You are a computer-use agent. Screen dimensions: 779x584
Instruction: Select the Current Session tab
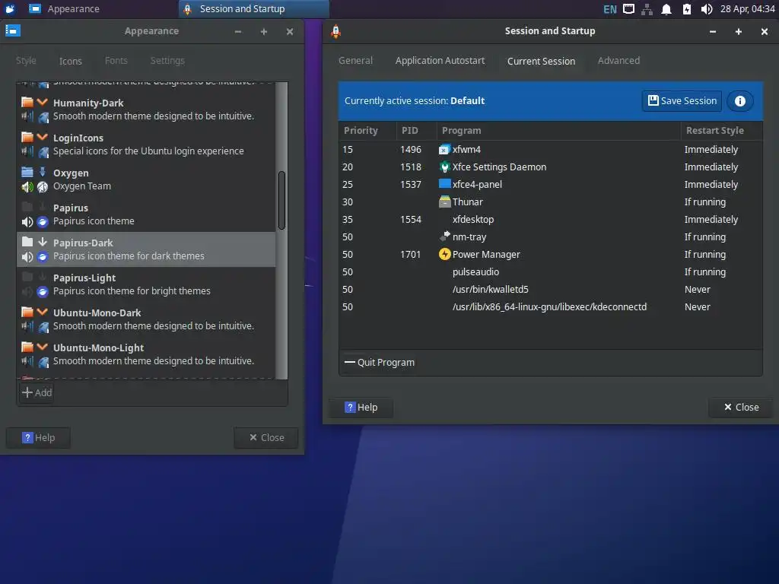click(x=541, y=61)
